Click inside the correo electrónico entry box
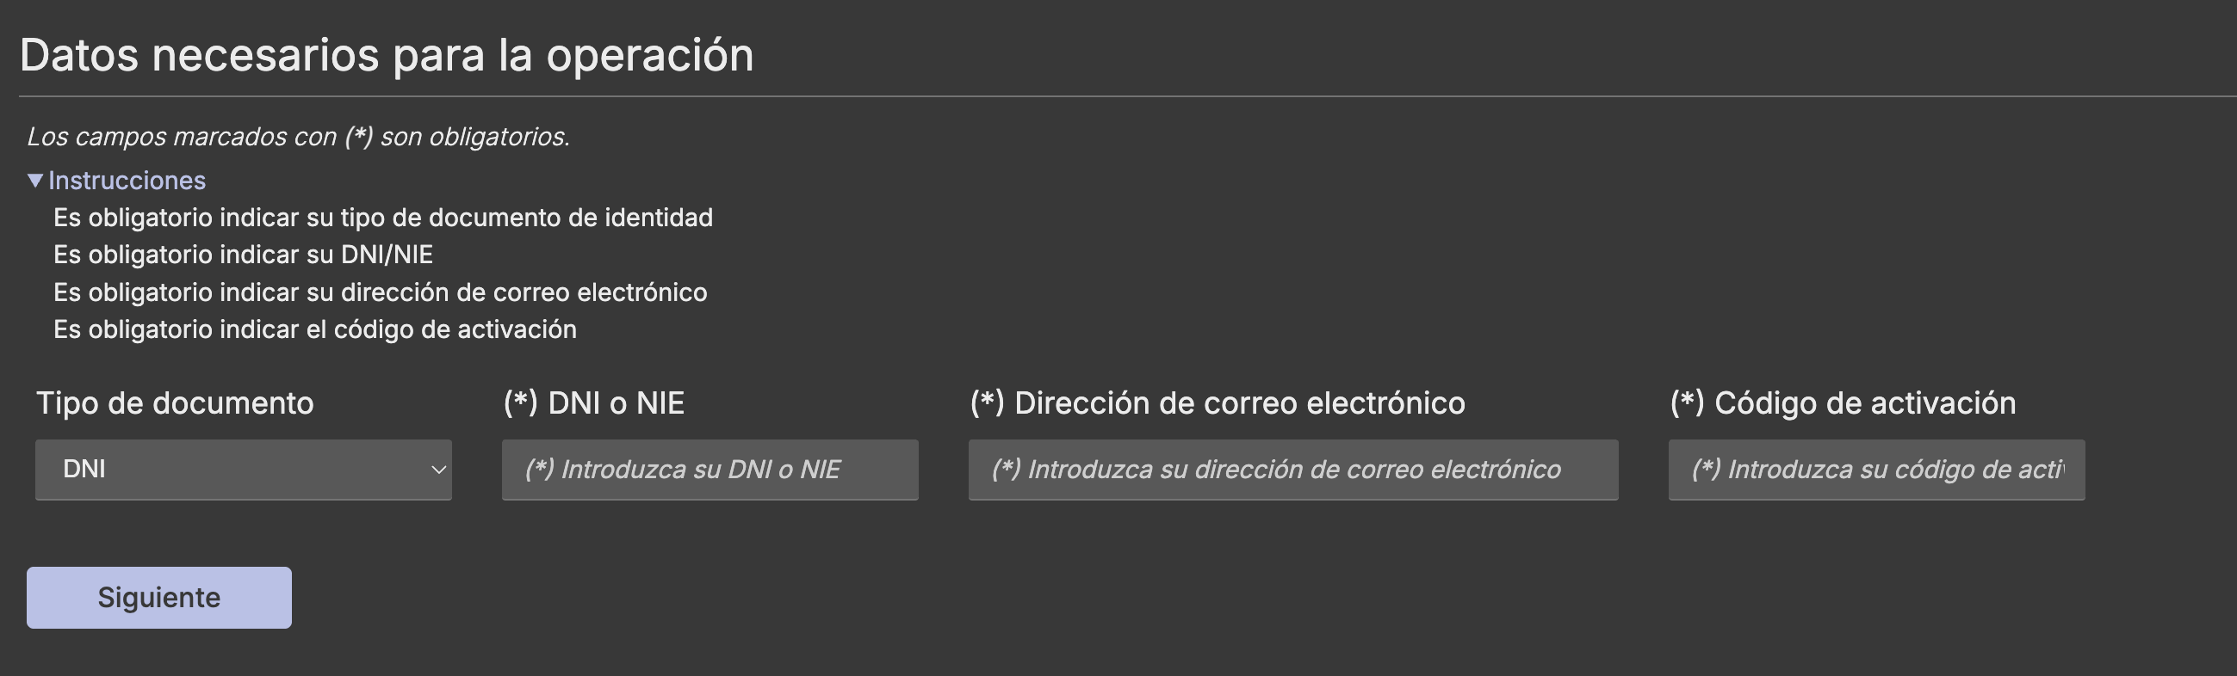 click(x=1292, y=470)
